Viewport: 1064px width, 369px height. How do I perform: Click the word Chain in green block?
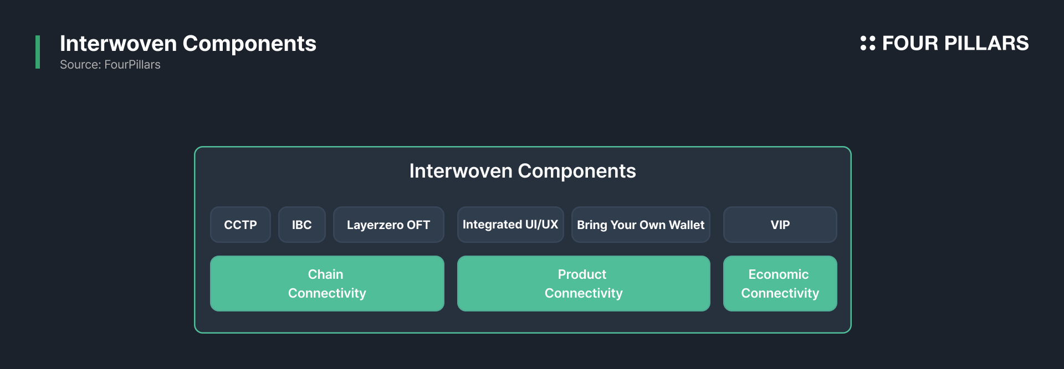click(x=326, y=274)
